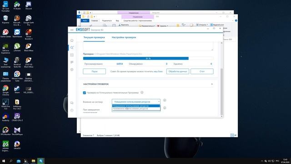Open the Recycle Bin (Корзина) icon
Screen dimensions: 291x164
tap(5, 19)
